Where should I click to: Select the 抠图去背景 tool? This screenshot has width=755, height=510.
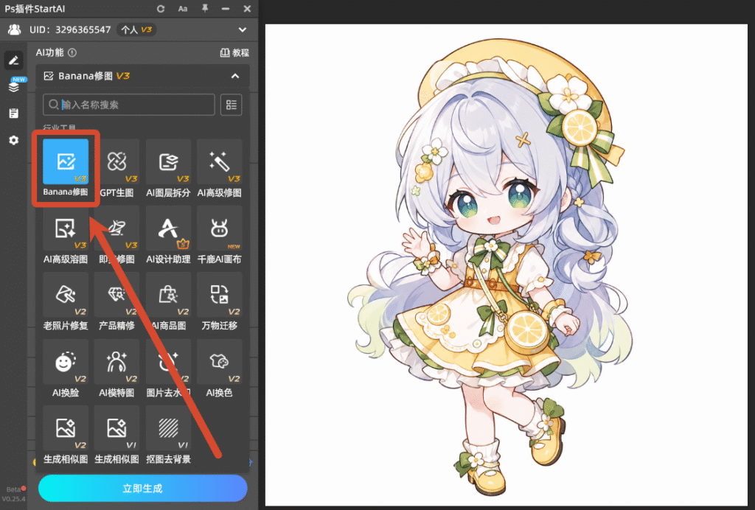point(168,428)
